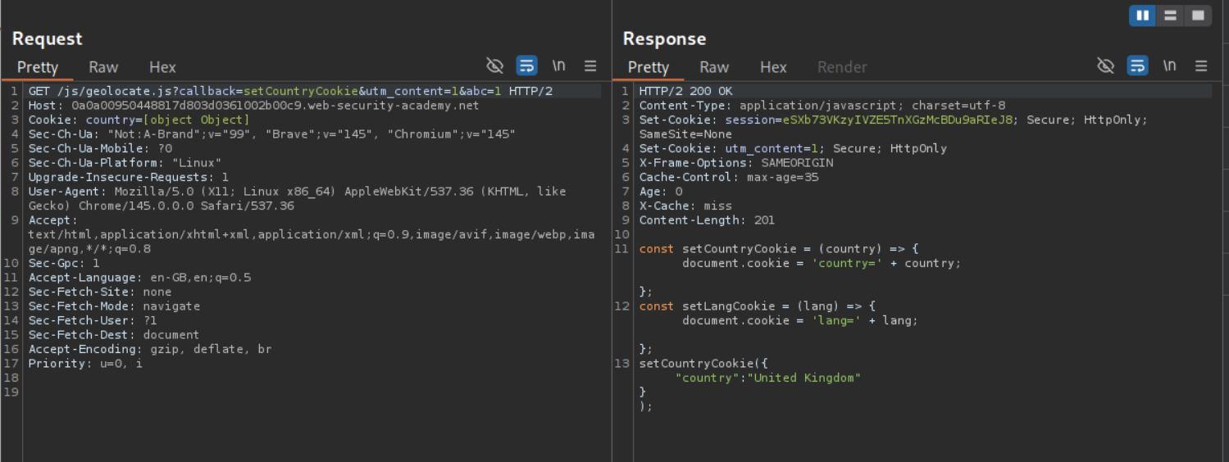The image size is (1229, 462).
Task: Open the Request Hex tab
Action: [x=162, y=67]
